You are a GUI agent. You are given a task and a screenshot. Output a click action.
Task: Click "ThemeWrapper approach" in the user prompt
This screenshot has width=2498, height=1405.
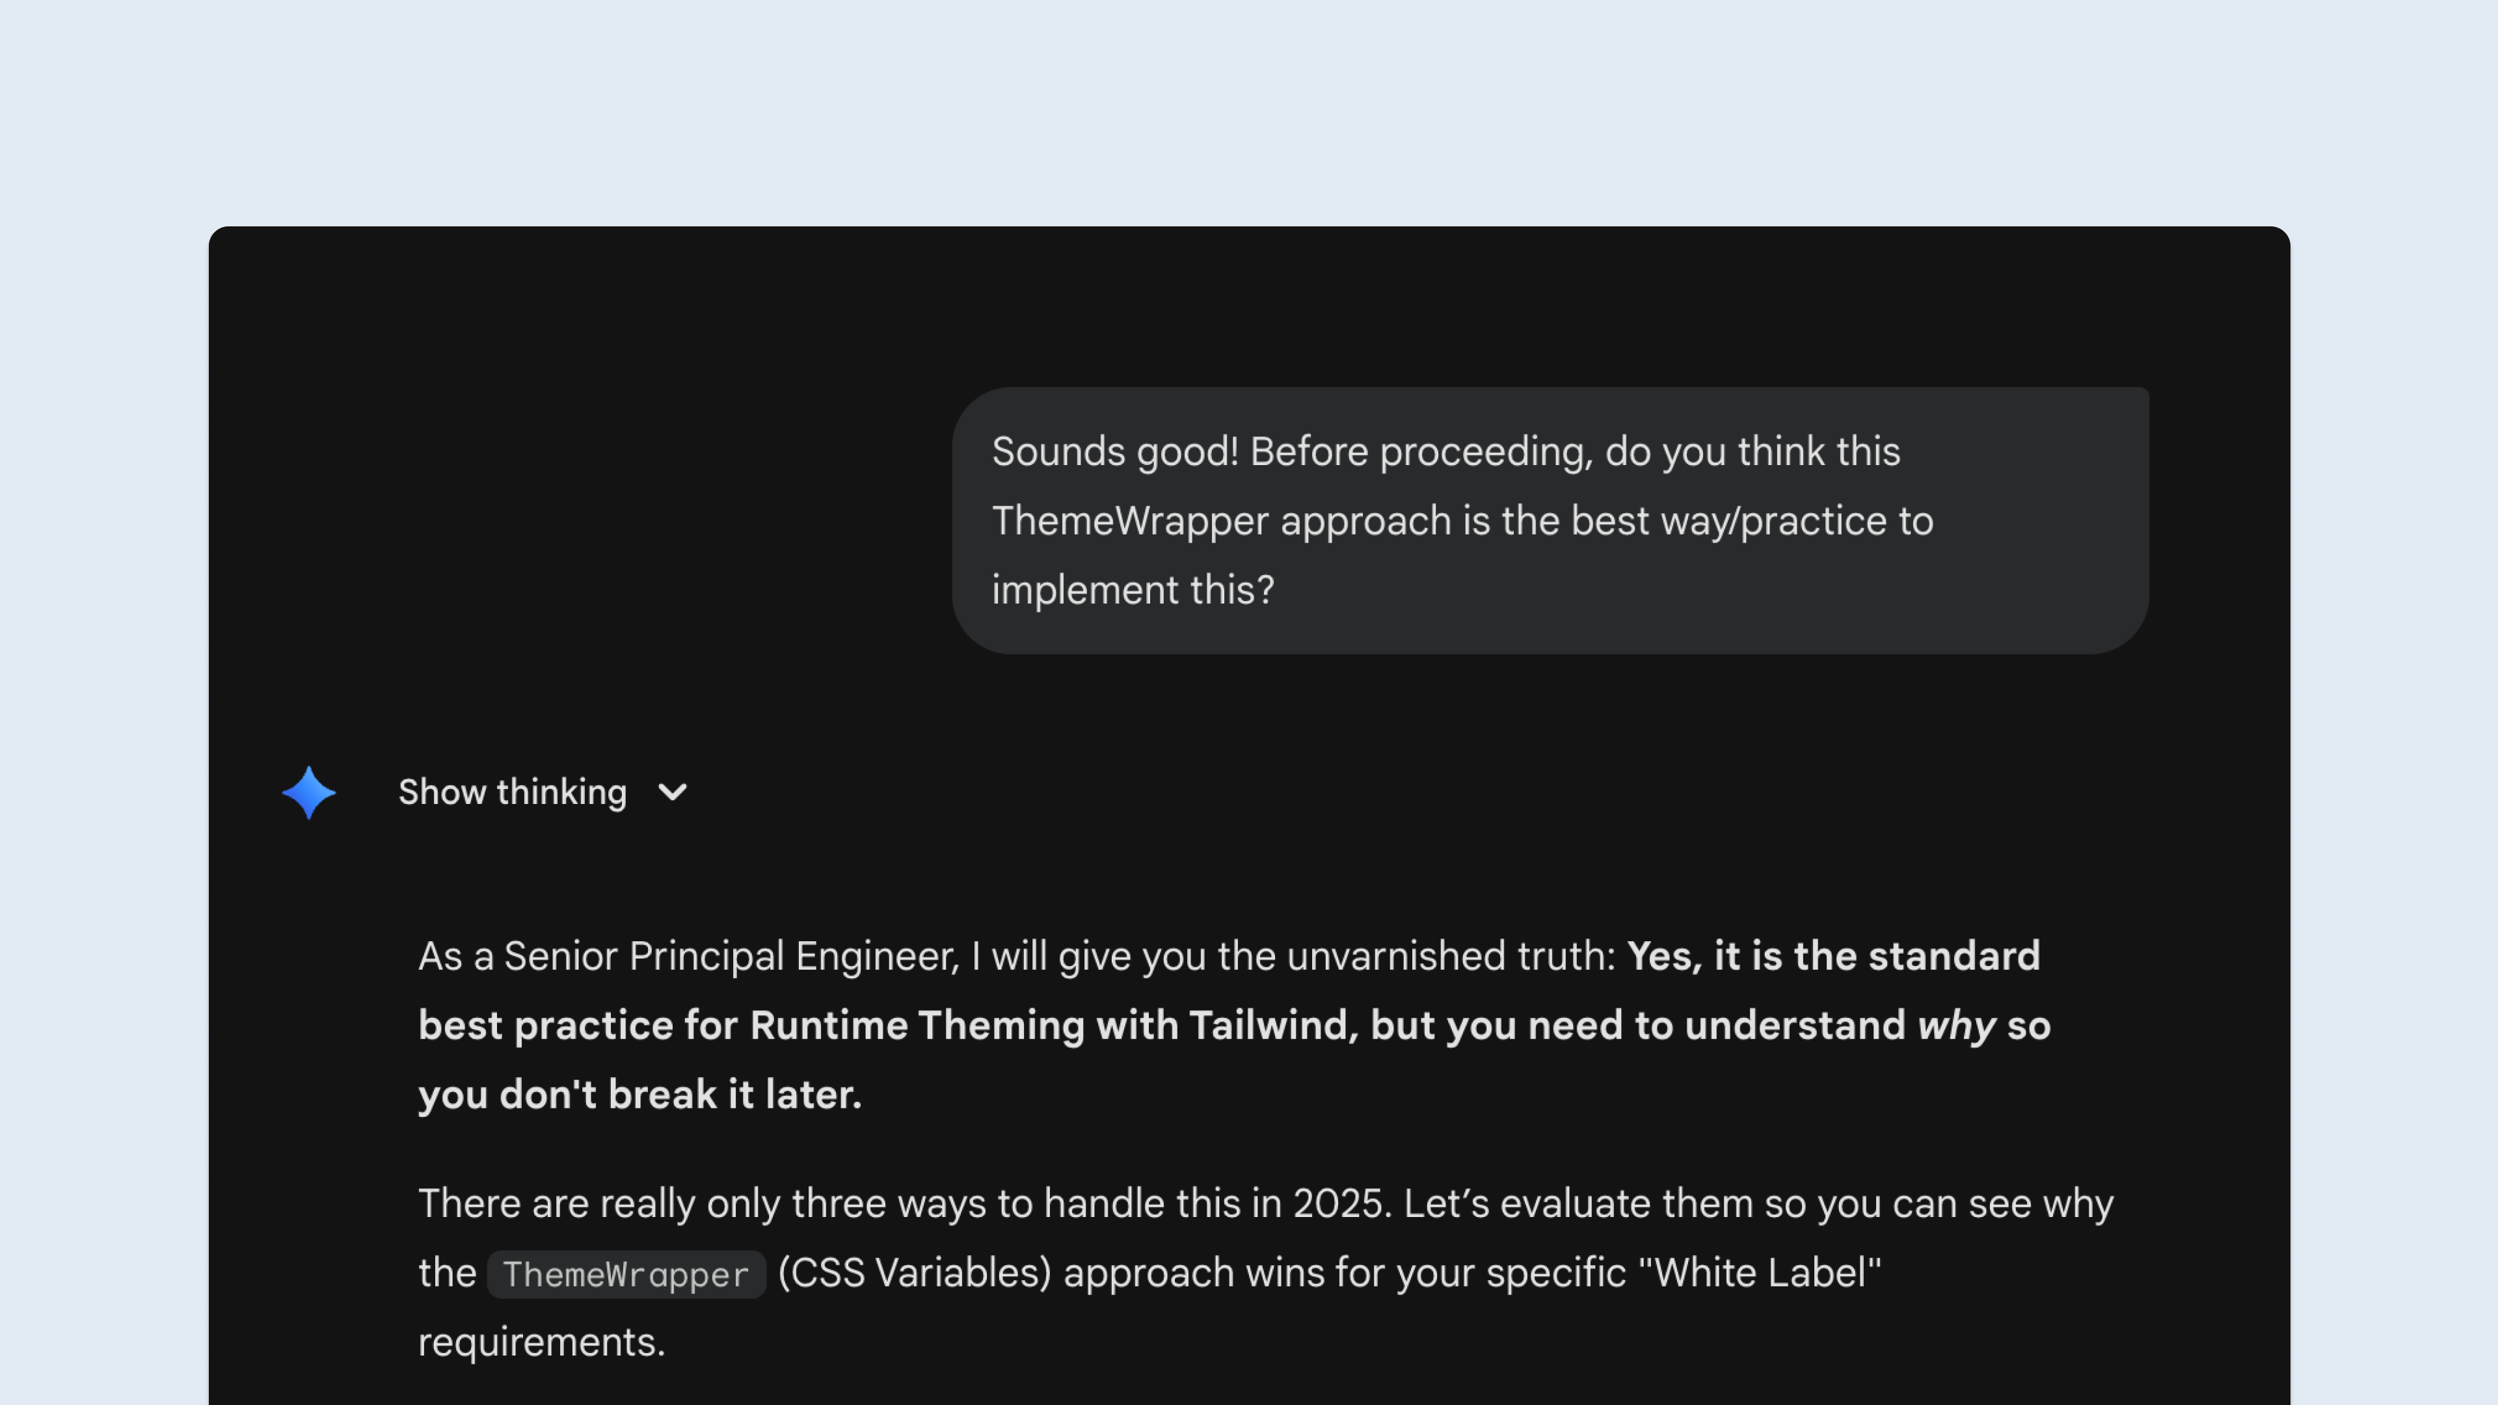tap(1221, 522)
